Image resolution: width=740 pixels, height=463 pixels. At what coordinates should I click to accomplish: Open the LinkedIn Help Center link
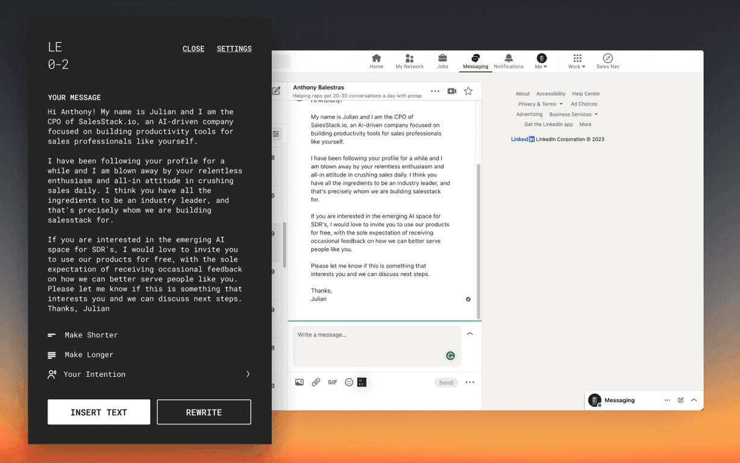[585, 93]
